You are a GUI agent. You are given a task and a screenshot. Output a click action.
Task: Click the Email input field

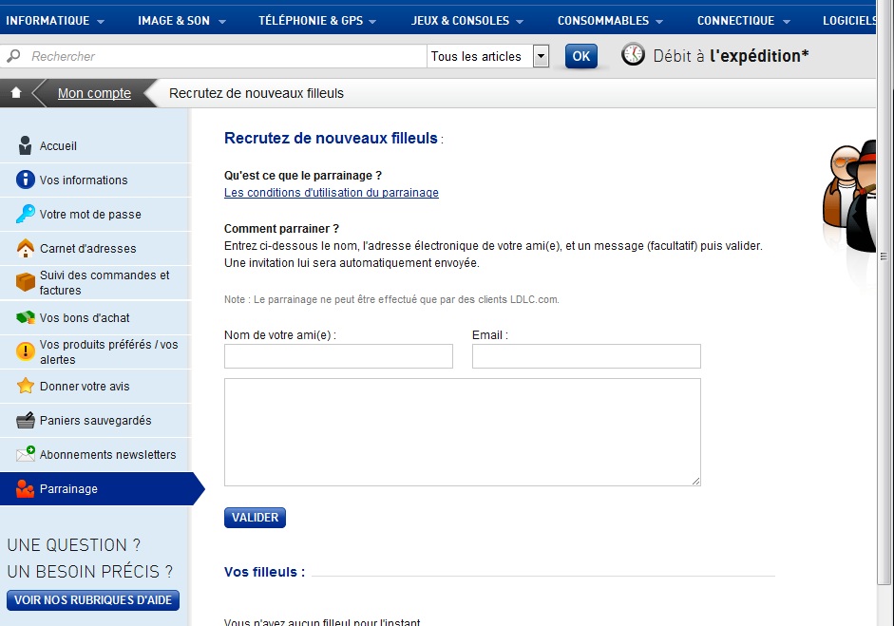(586, 356)
